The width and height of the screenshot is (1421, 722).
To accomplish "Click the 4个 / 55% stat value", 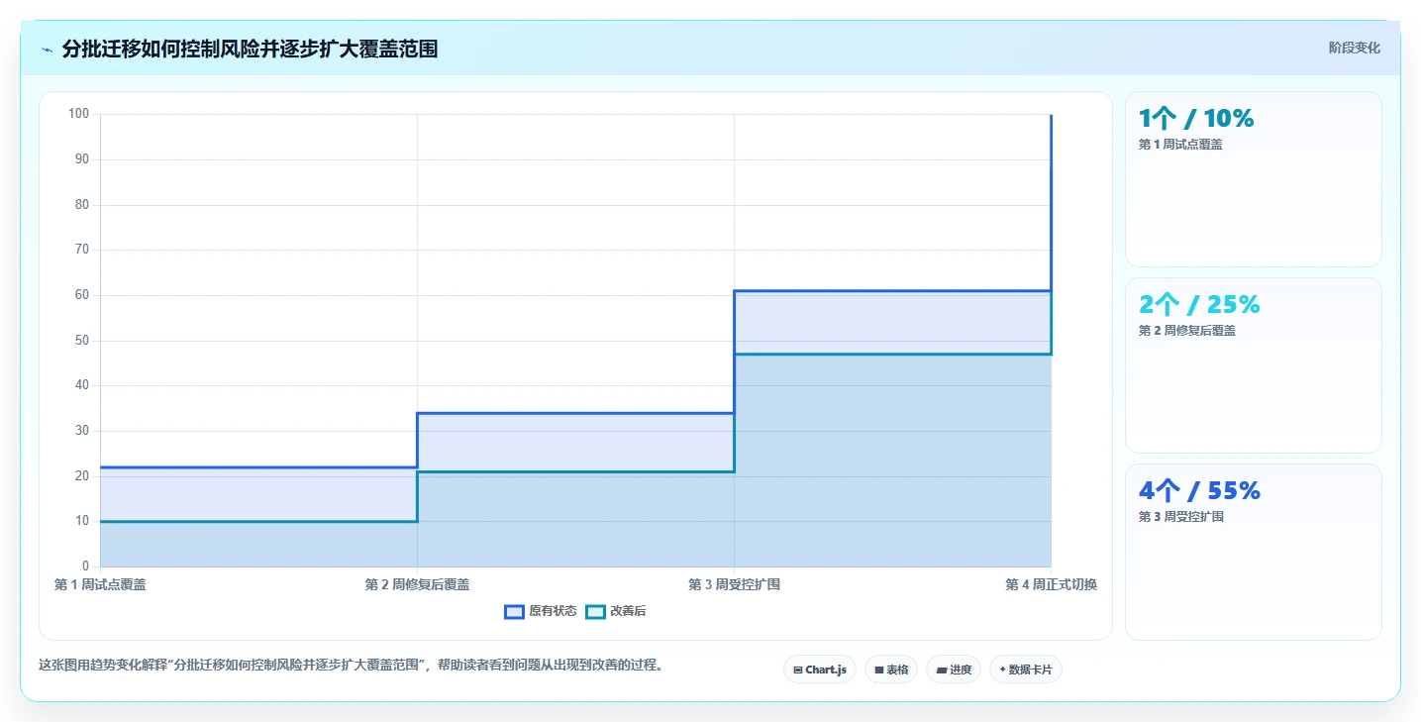I will (x=1199, y=491).
